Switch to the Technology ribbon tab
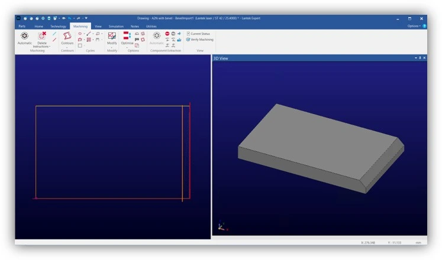 58,26
